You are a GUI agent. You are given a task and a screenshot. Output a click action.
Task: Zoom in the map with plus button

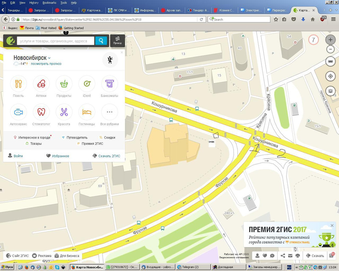point(331,40)
